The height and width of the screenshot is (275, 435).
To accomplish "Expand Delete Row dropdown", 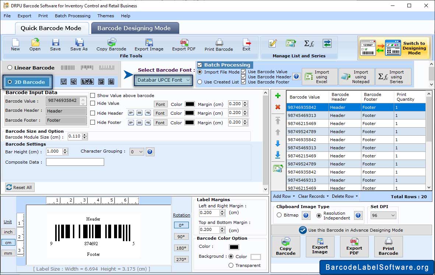I will click(344, 196).
